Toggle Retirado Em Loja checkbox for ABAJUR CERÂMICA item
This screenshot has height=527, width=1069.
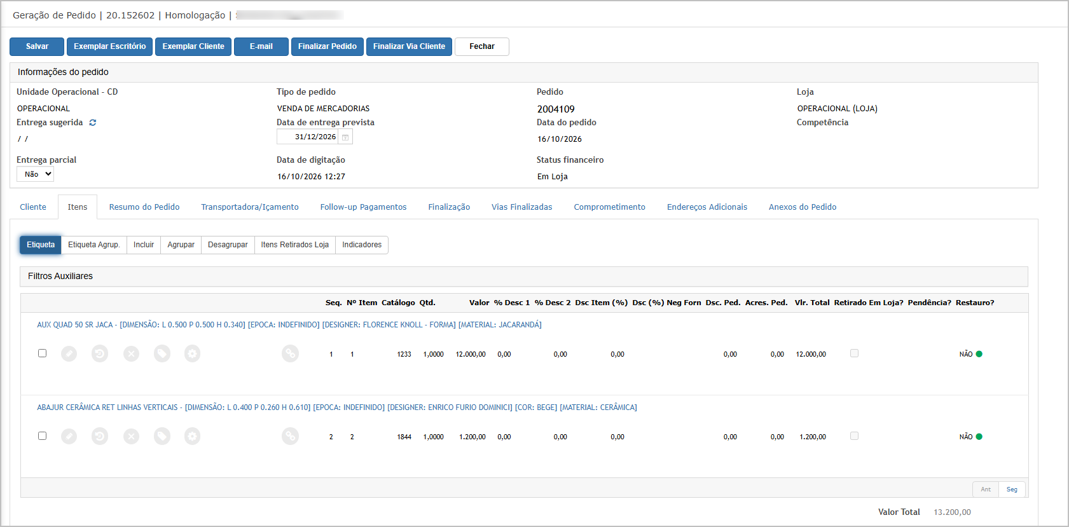[854, 436]
